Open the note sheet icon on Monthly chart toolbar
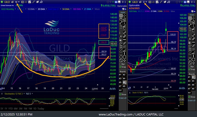 click(x=30, y=2)
